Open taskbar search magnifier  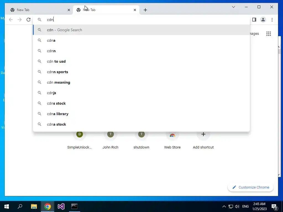point(20,206)
